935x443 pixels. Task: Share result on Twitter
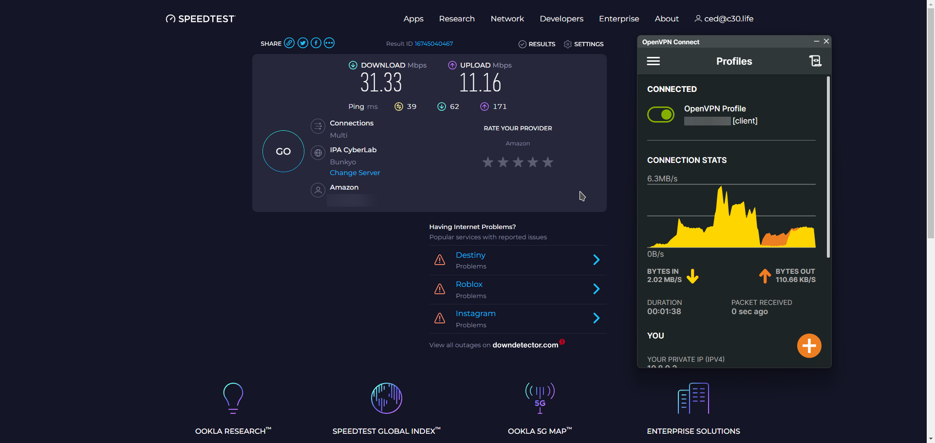(303, 43)
